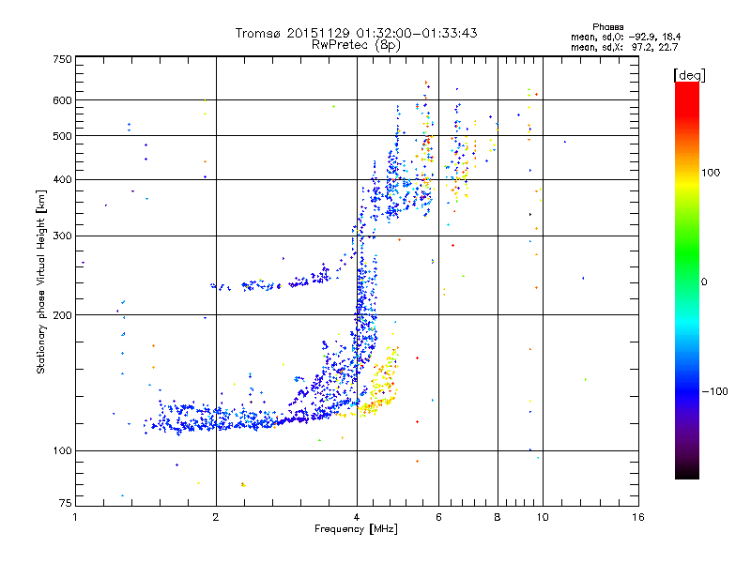Screen dimensions: 751x563
Task: Click the y-axis '75' tick label
Action: (66, 503)
